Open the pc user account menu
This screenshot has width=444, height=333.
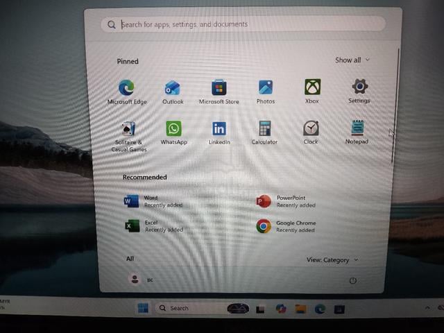pos(141,280)
